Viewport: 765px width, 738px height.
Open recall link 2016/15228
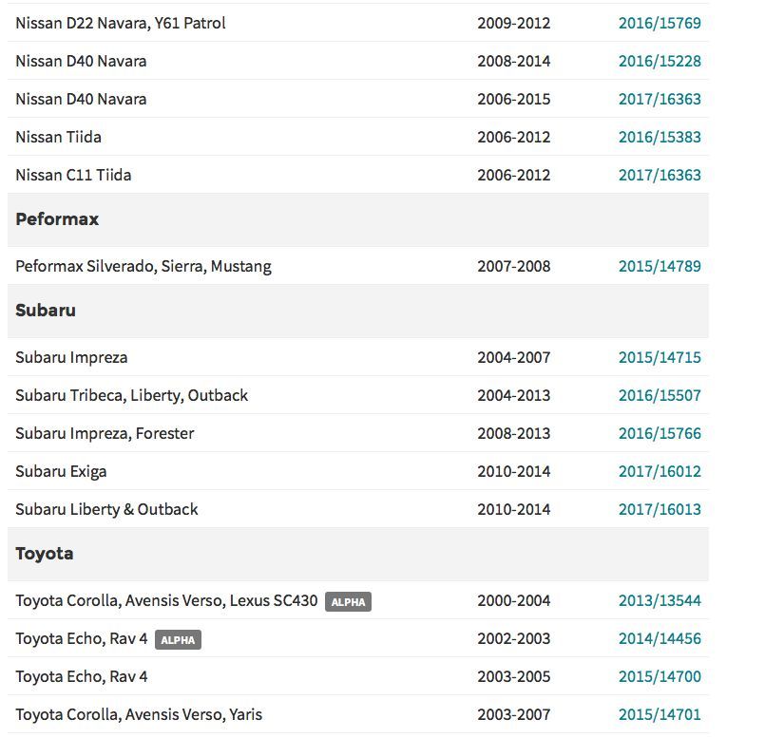coord(660,61)
